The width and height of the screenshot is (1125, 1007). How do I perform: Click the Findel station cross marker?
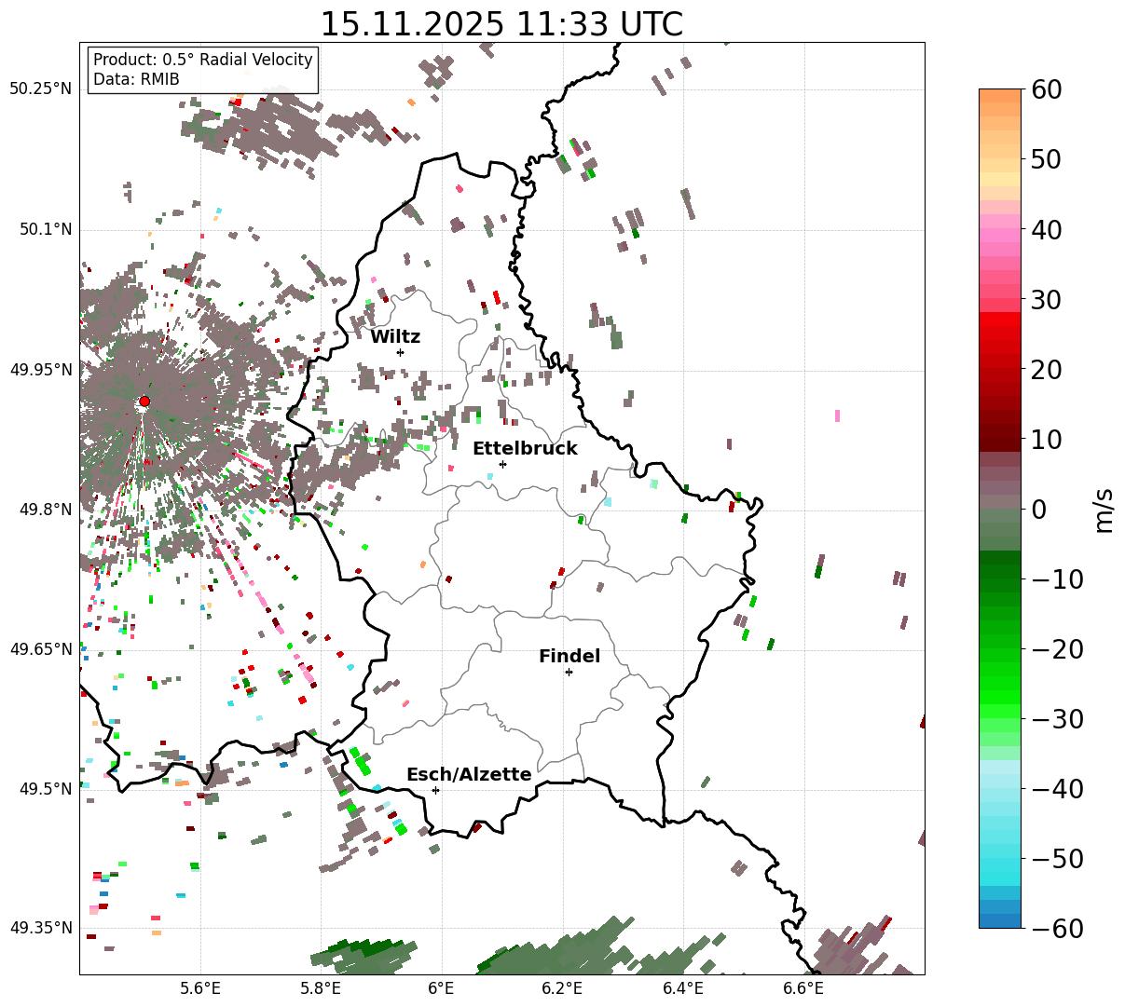click(x=569, y=672)
